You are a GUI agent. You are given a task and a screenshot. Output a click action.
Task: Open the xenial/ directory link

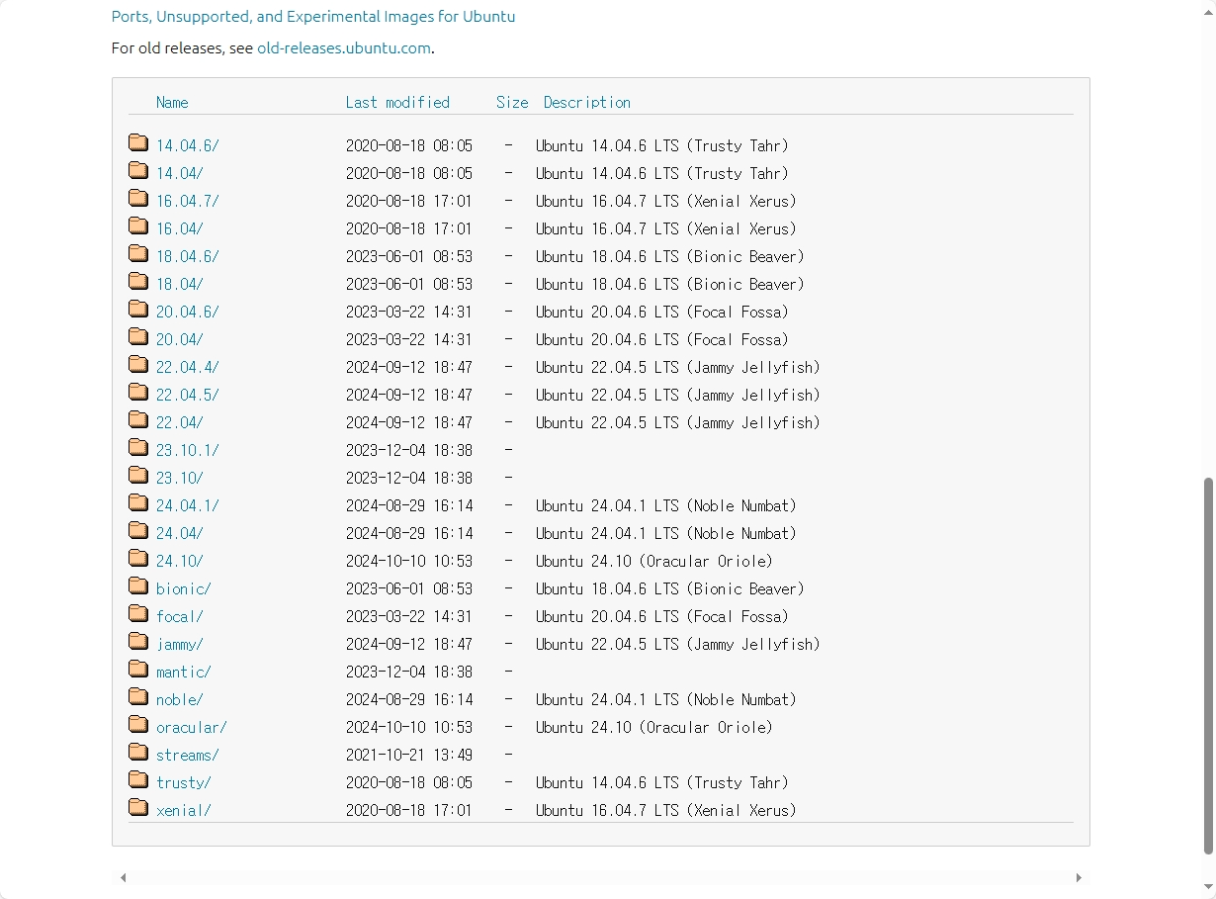click(184, 810)
